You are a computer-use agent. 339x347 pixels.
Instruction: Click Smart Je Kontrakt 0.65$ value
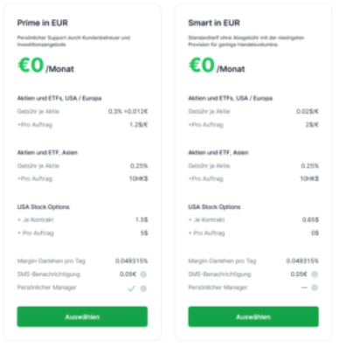[310, 219]
